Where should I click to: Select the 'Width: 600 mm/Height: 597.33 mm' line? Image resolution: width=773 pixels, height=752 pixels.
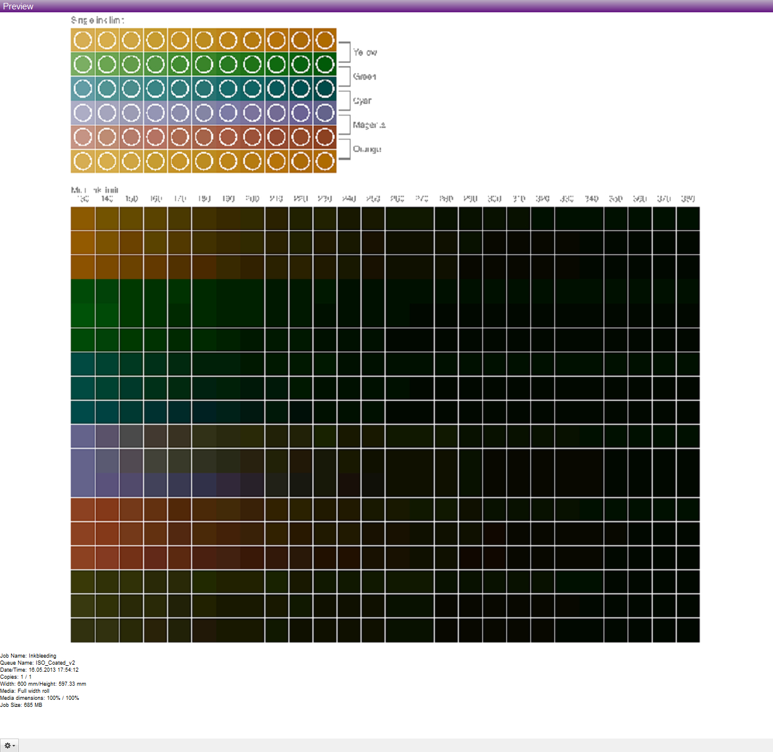43,684
